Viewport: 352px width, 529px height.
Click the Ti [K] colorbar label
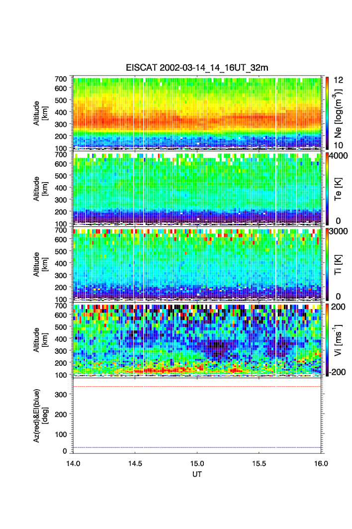click(339, 264)
